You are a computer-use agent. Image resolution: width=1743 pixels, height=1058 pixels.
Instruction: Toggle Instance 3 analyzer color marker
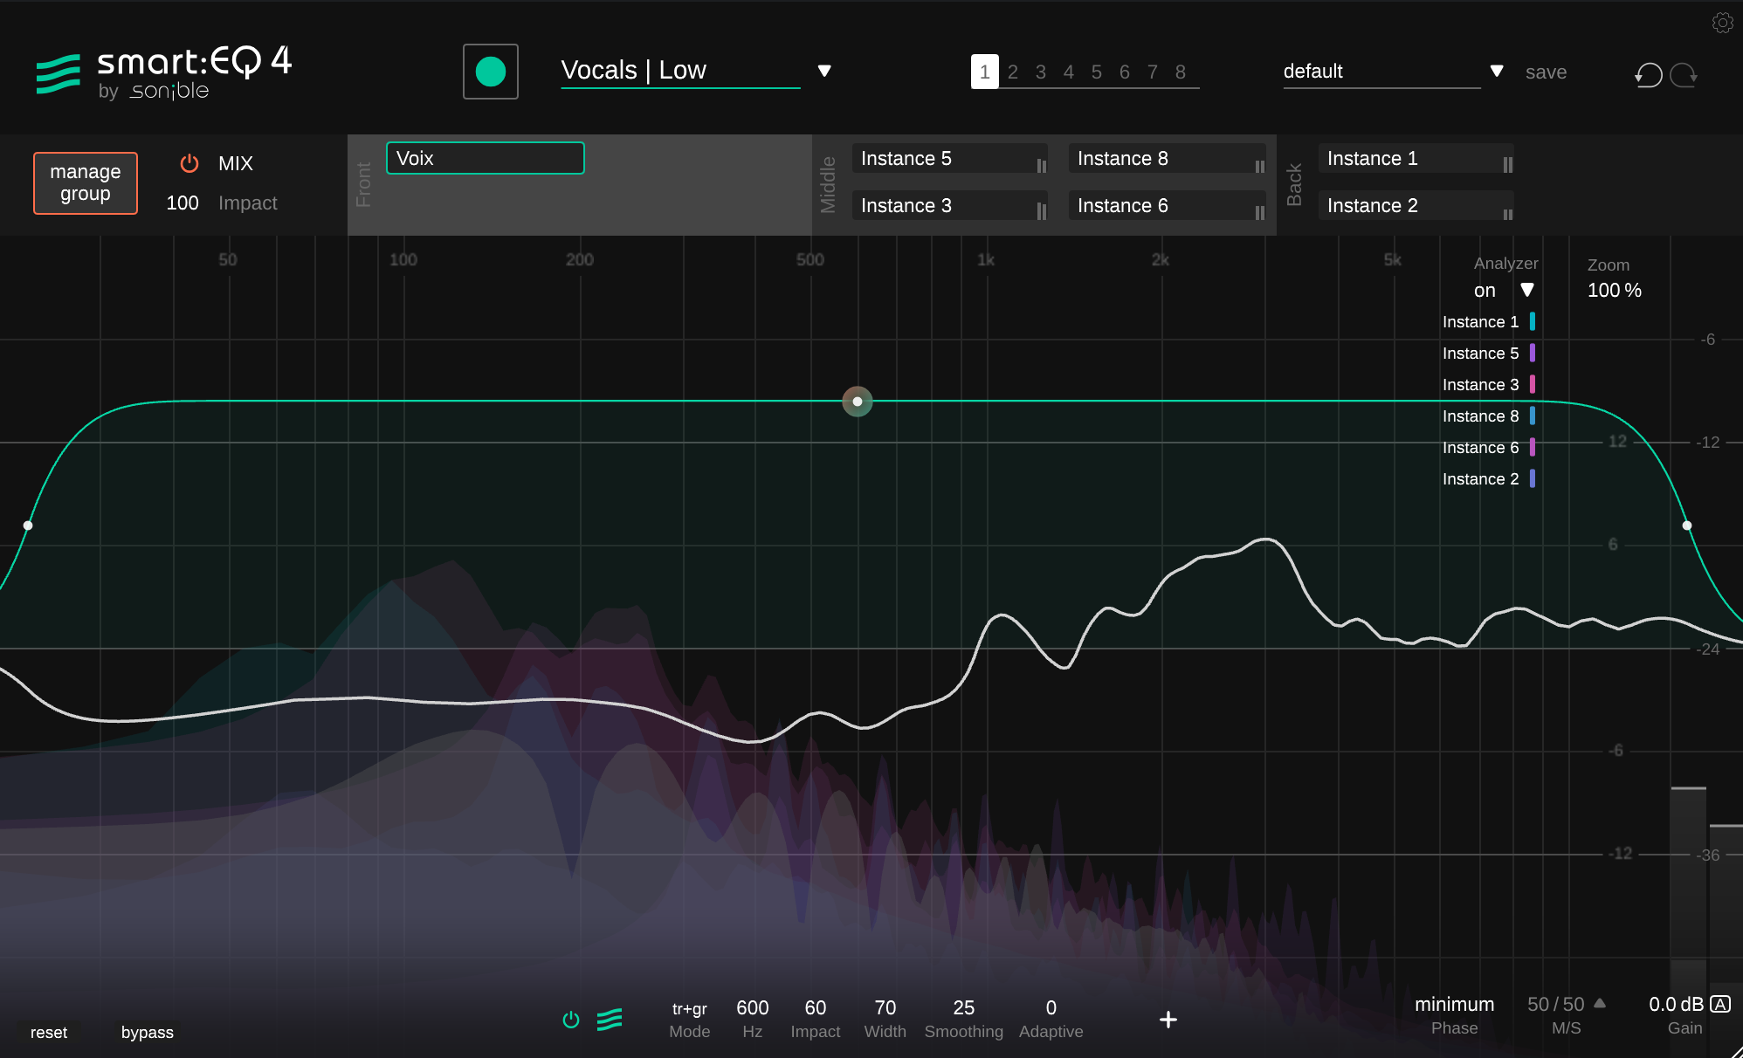click(1533, 385)
